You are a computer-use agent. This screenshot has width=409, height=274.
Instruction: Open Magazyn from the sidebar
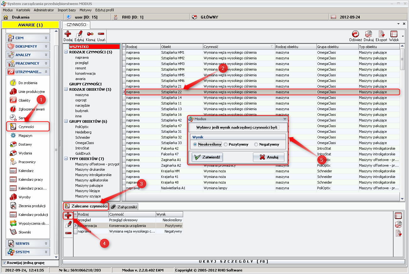tap(25, 136)
